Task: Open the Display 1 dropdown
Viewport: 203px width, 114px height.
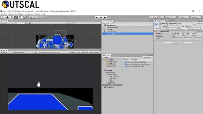Action: coord(6,53)
